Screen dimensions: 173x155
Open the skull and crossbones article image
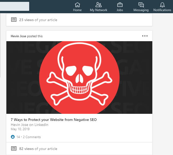(79, 77)
